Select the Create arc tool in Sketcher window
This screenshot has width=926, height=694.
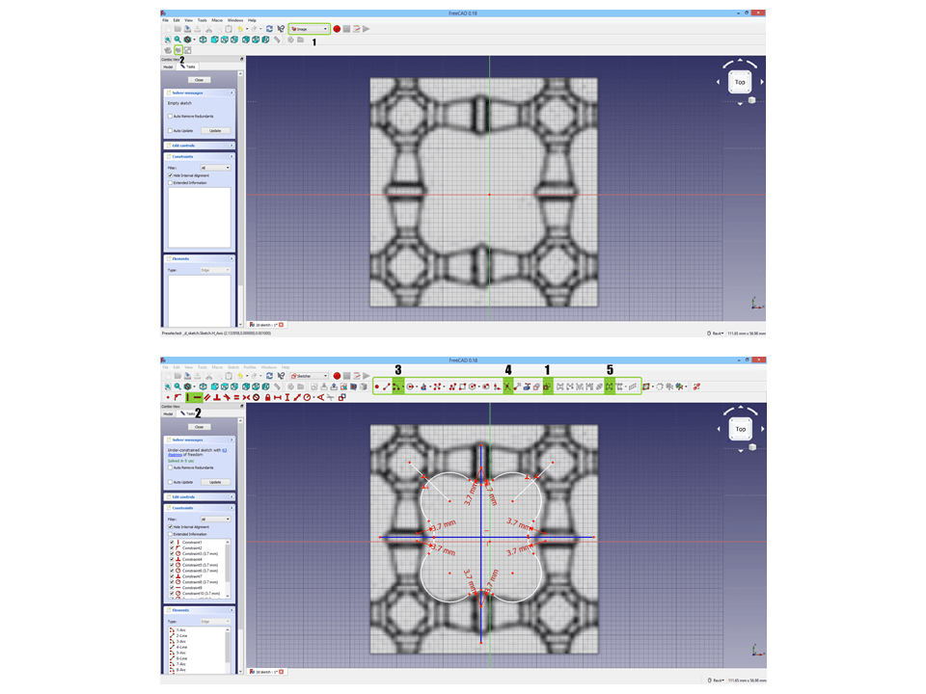coord(396,387)
